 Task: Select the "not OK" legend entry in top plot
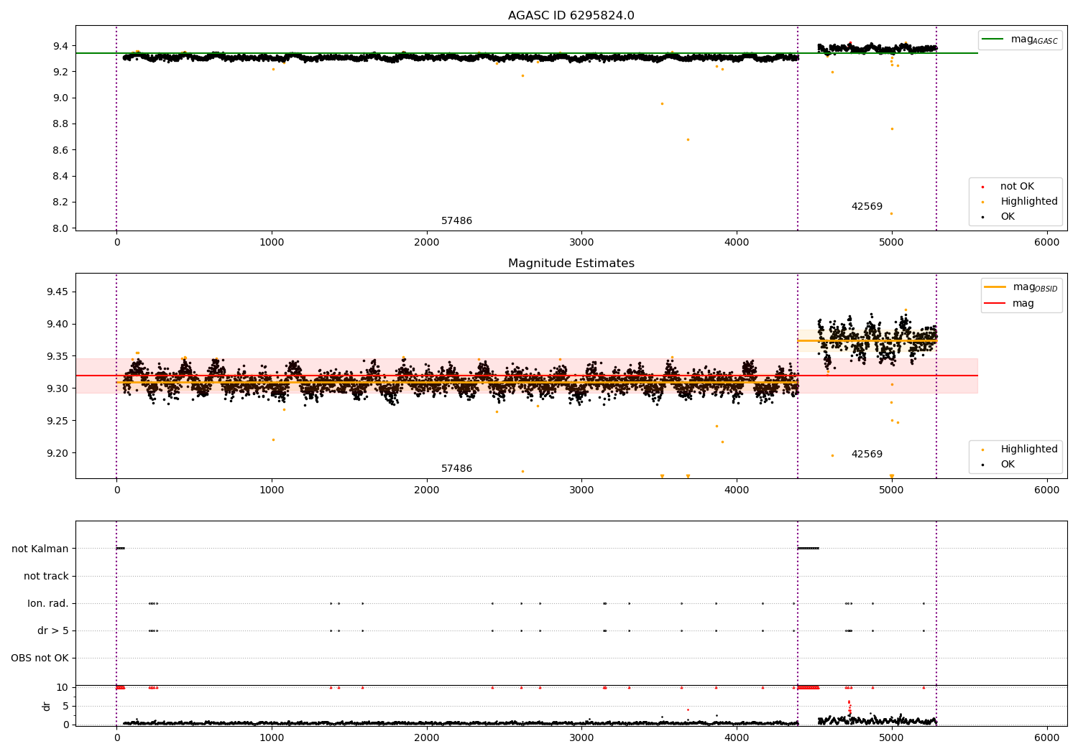[x=1017, y=187]
